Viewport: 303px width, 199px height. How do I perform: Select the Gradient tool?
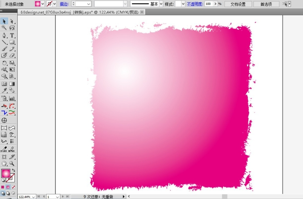[x=12, y=84]
